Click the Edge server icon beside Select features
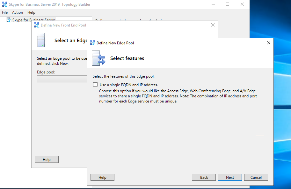This screenshot has width=291, height=189. (x=98, y=58)
